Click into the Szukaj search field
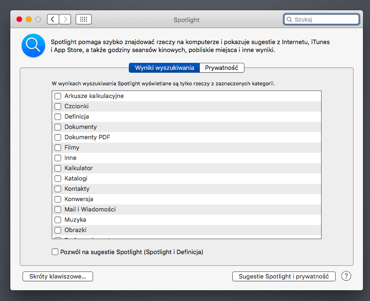 (325, 20)
